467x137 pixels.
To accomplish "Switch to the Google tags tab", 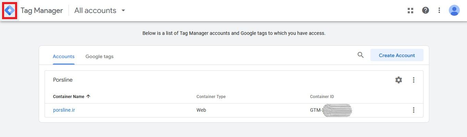I will [99, 56].
